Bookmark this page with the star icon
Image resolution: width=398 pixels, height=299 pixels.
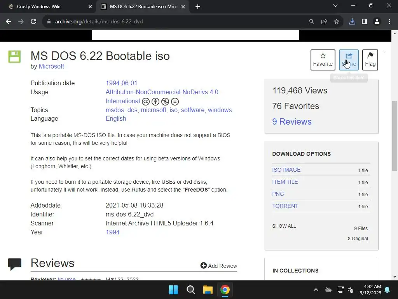337,22
